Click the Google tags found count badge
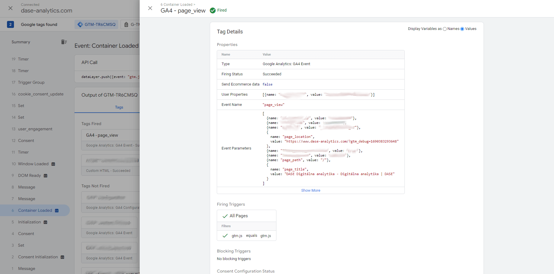The height and width of the screenshot is (274, 554). (x=10, y=24)
